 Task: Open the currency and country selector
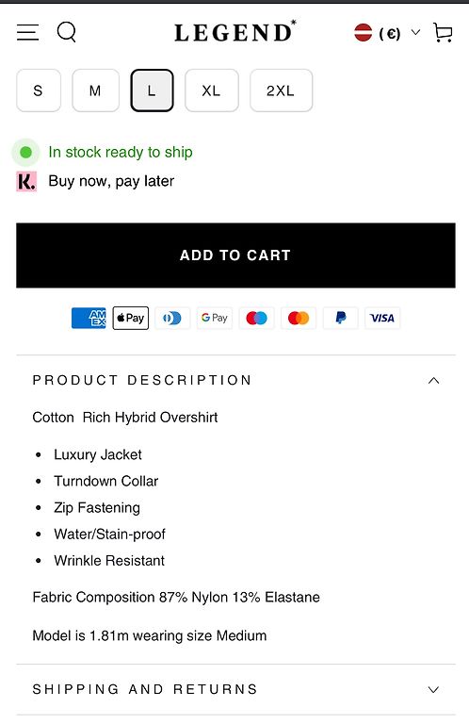(x=387, y=33)
